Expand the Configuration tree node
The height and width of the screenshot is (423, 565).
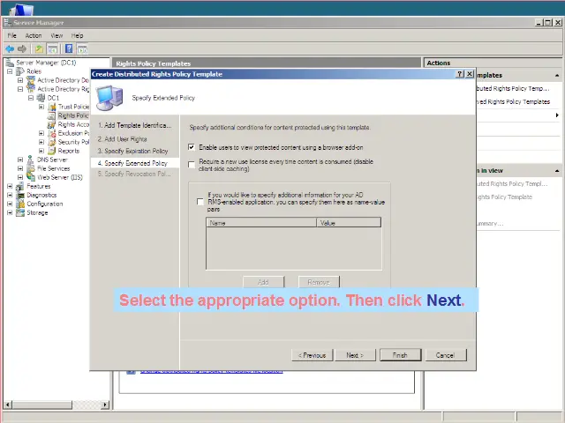click(10, 204)
